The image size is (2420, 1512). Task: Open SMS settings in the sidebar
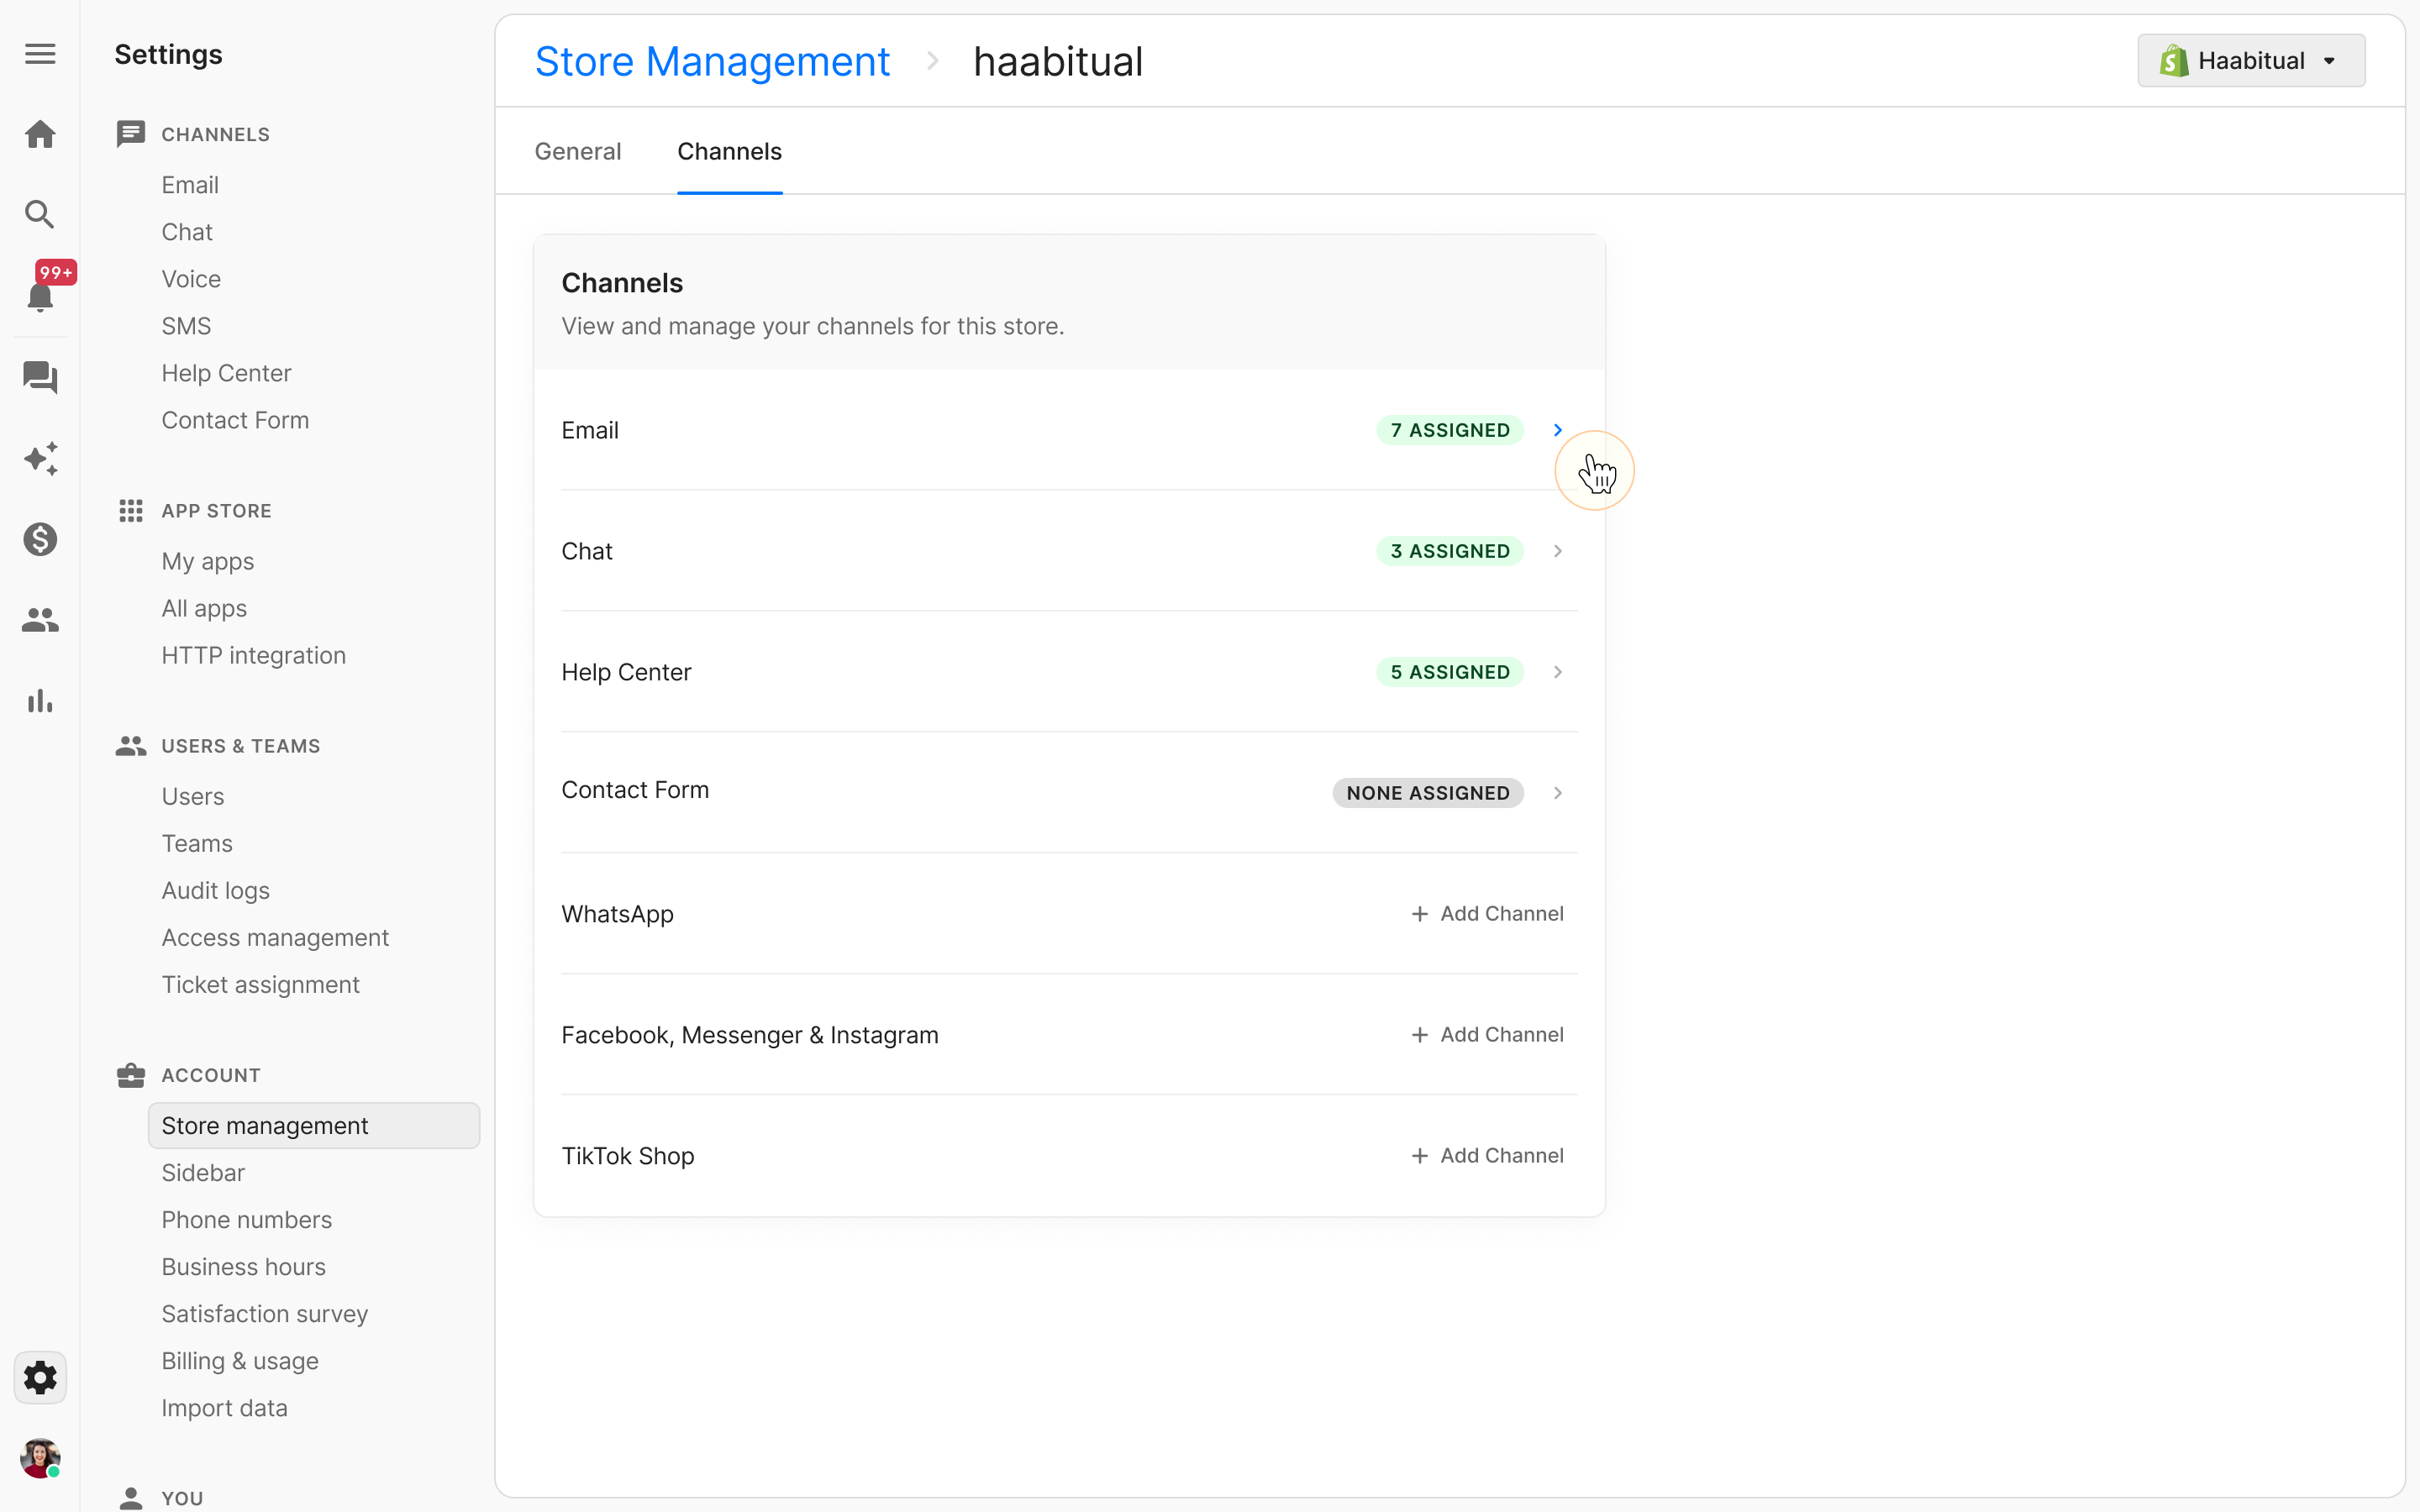click(186, 326)
